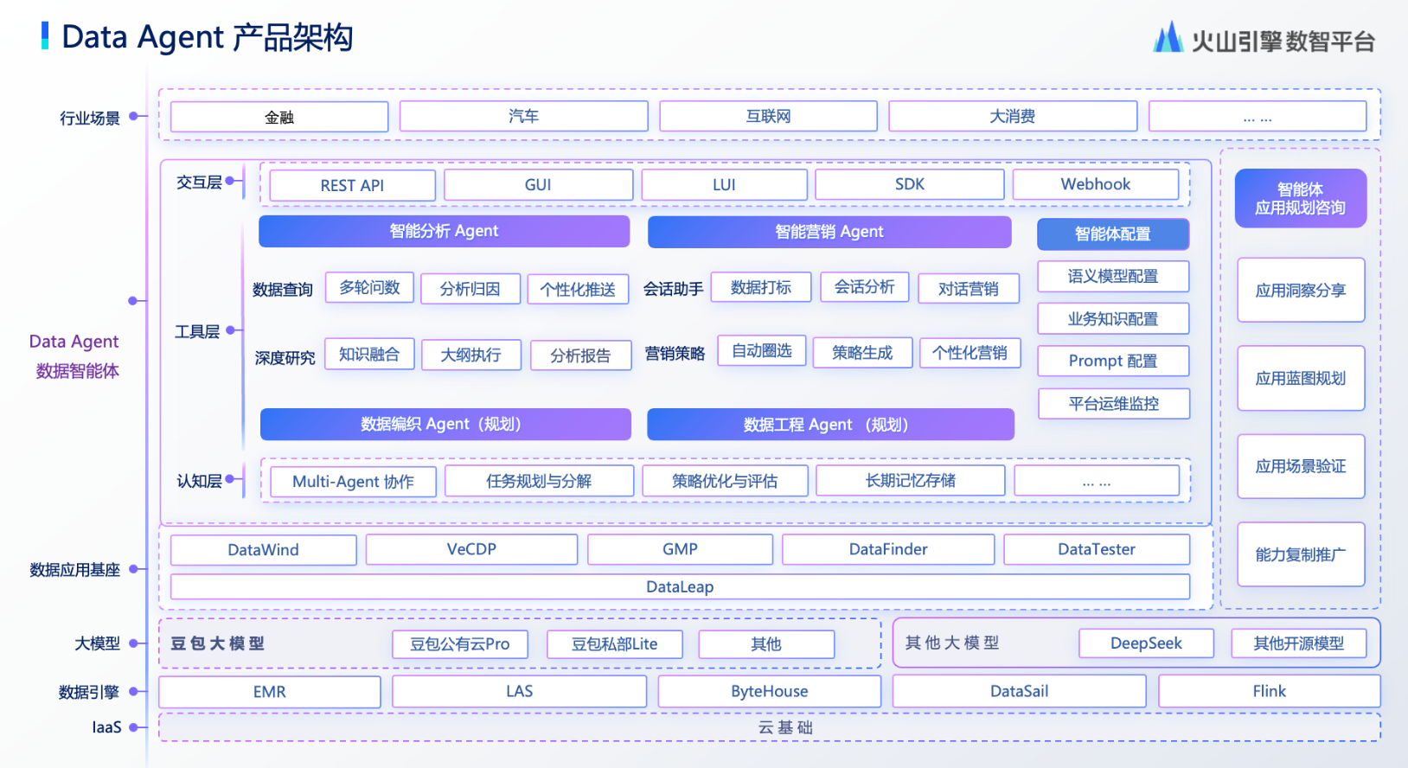Screen dimensions: 1408x768
Task: Click the 数据工程 Agent（规划） banner
Action: click(x=830, y=425)
